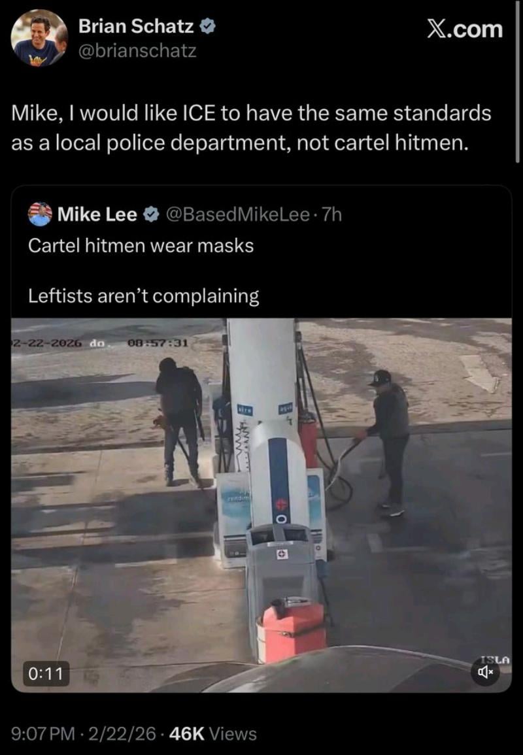Click Mike Lee's verified checkmark
The image size is (523, 755).
[152, 214]
